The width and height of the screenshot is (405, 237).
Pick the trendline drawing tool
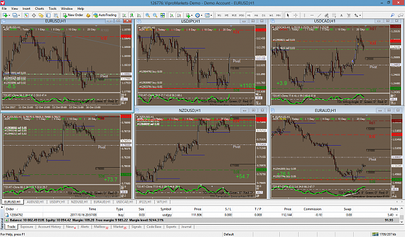(x=319, y=16)
